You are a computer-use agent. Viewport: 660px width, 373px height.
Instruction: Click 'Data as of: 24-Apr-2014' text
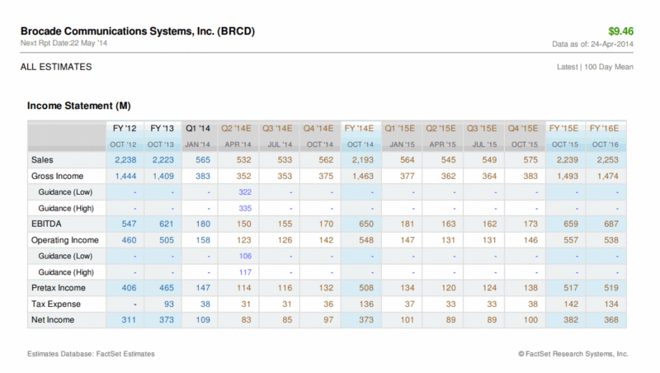[x=592, y=45]
